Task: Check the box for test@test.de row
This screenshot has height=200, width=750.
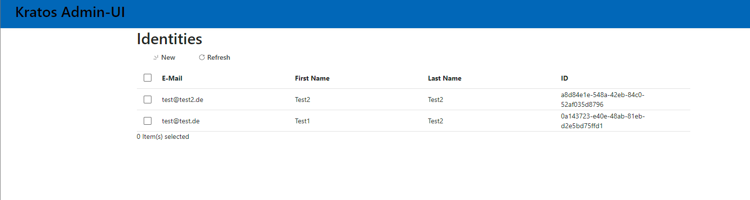Action: (148, 121)
